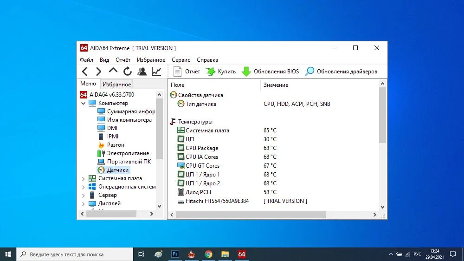Click the Операционная система Windows icon
Image resolution: width=464 pixels, height=261 pixels.
coord(92,187)
